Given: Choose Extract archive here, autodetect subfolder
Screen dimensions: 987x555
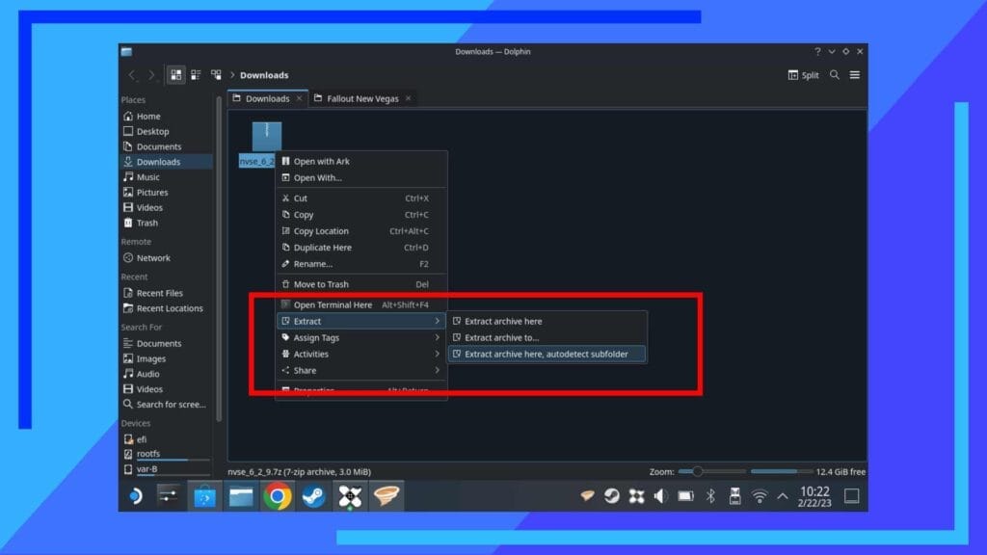Looking at the screenshot, I should pos(547,354).
